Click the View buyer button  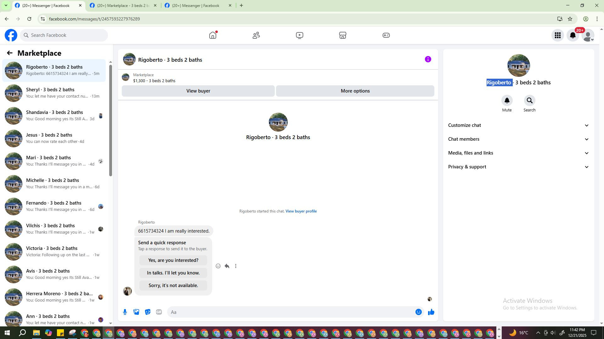198,91
